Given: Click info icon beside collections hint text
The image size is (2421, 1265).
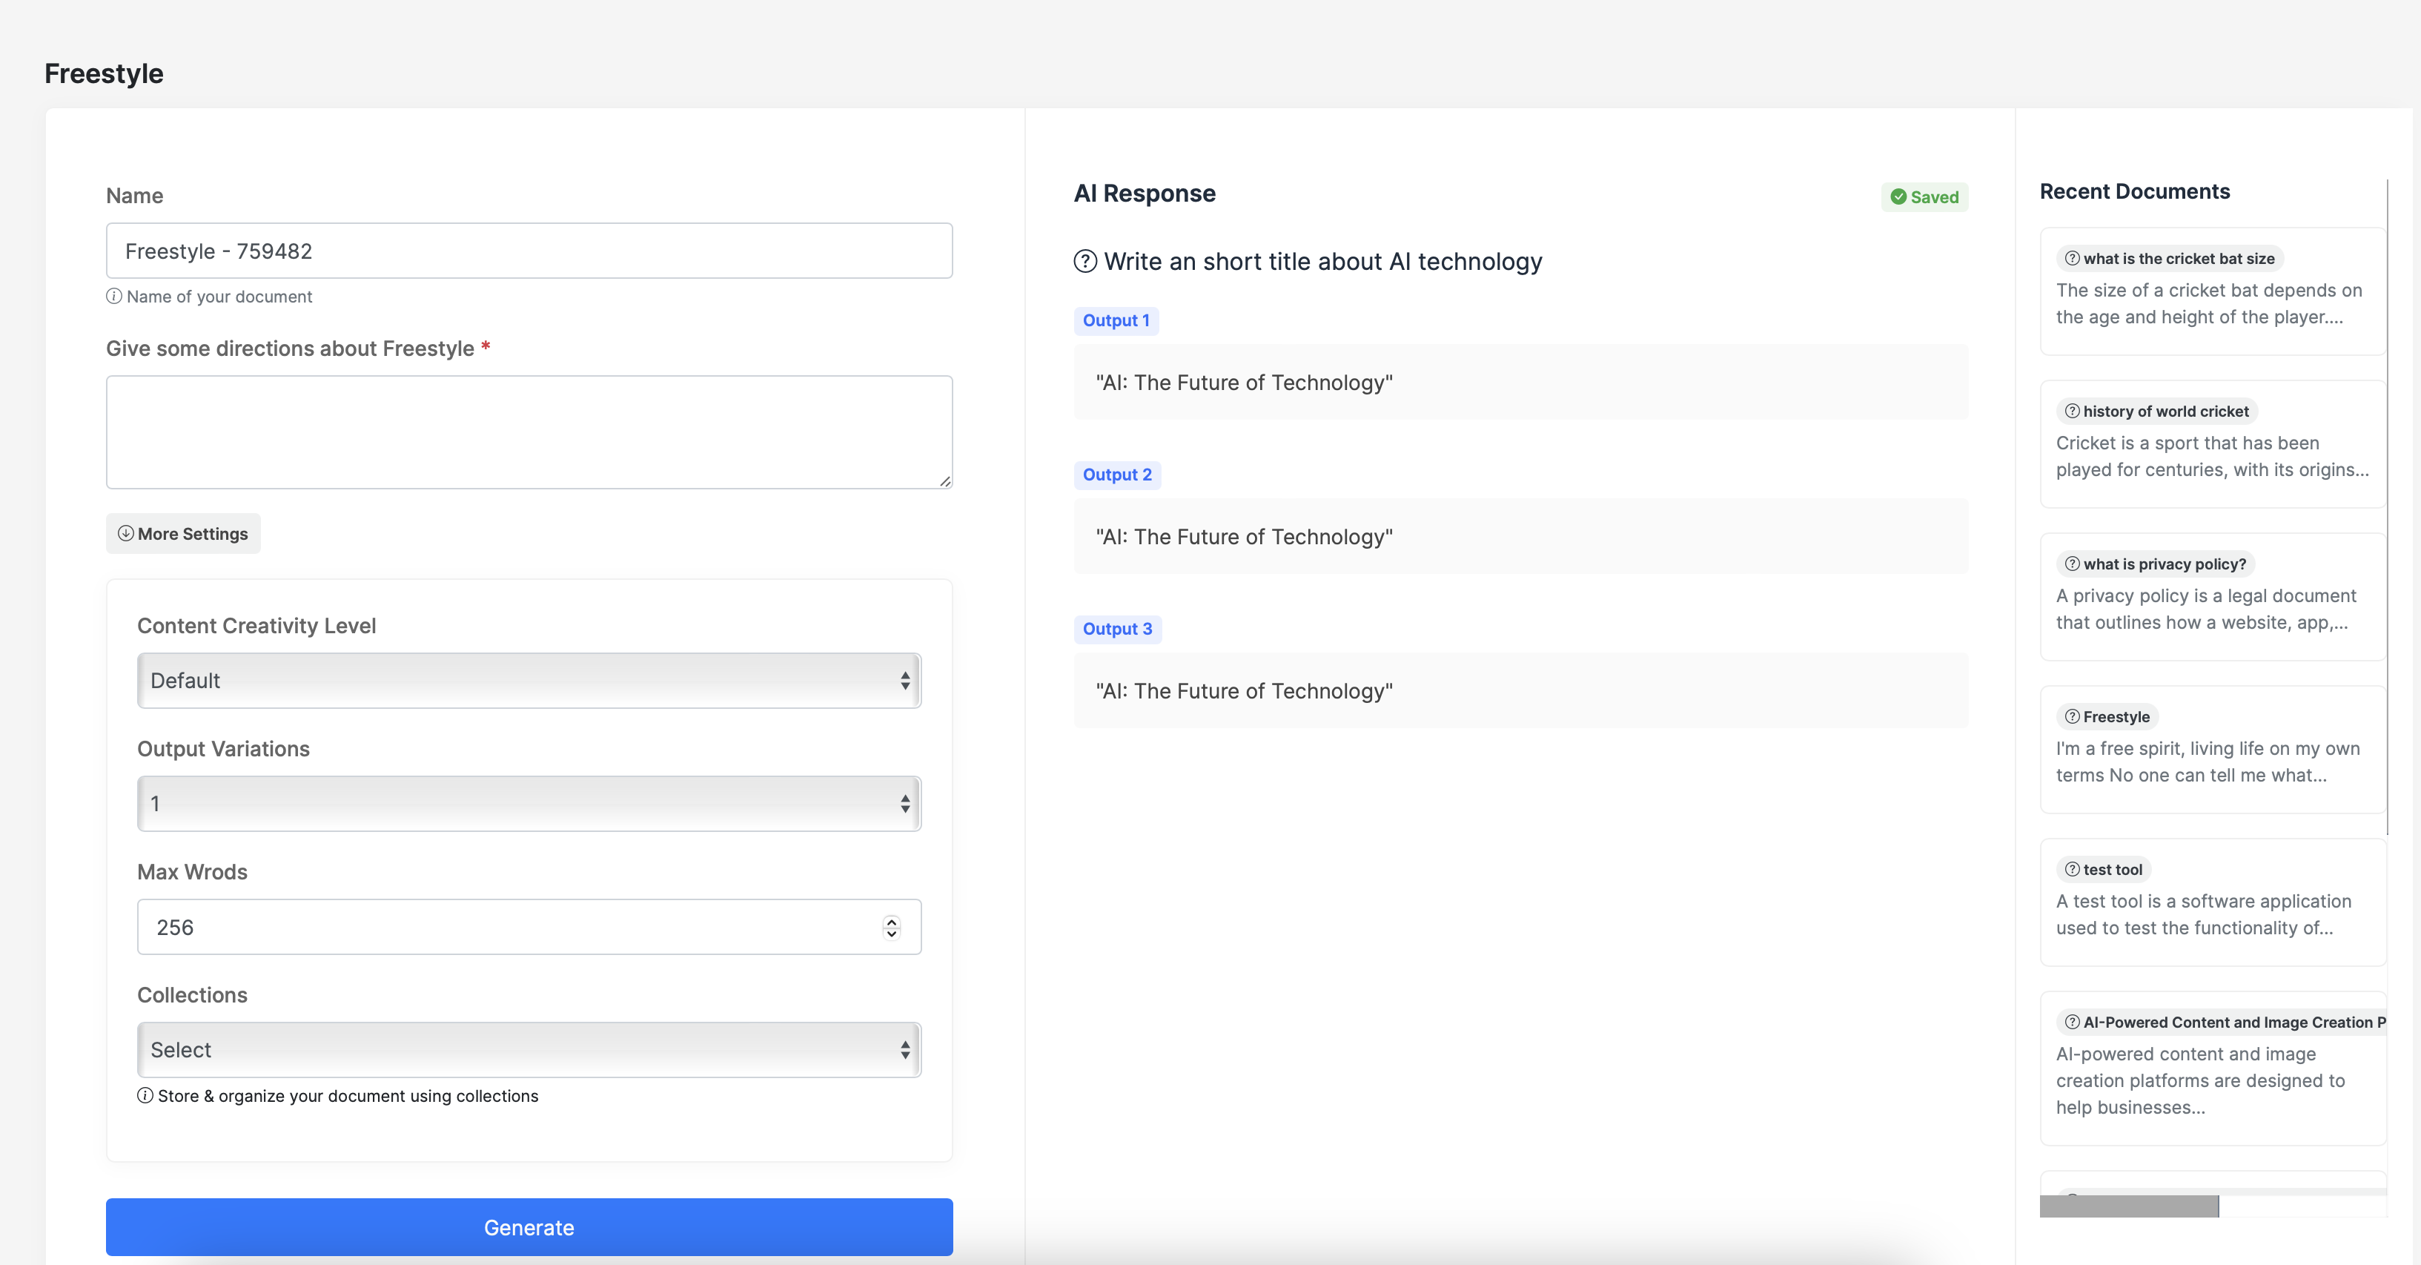Looking at the screenshot, I should click(x=145, y=1096).
